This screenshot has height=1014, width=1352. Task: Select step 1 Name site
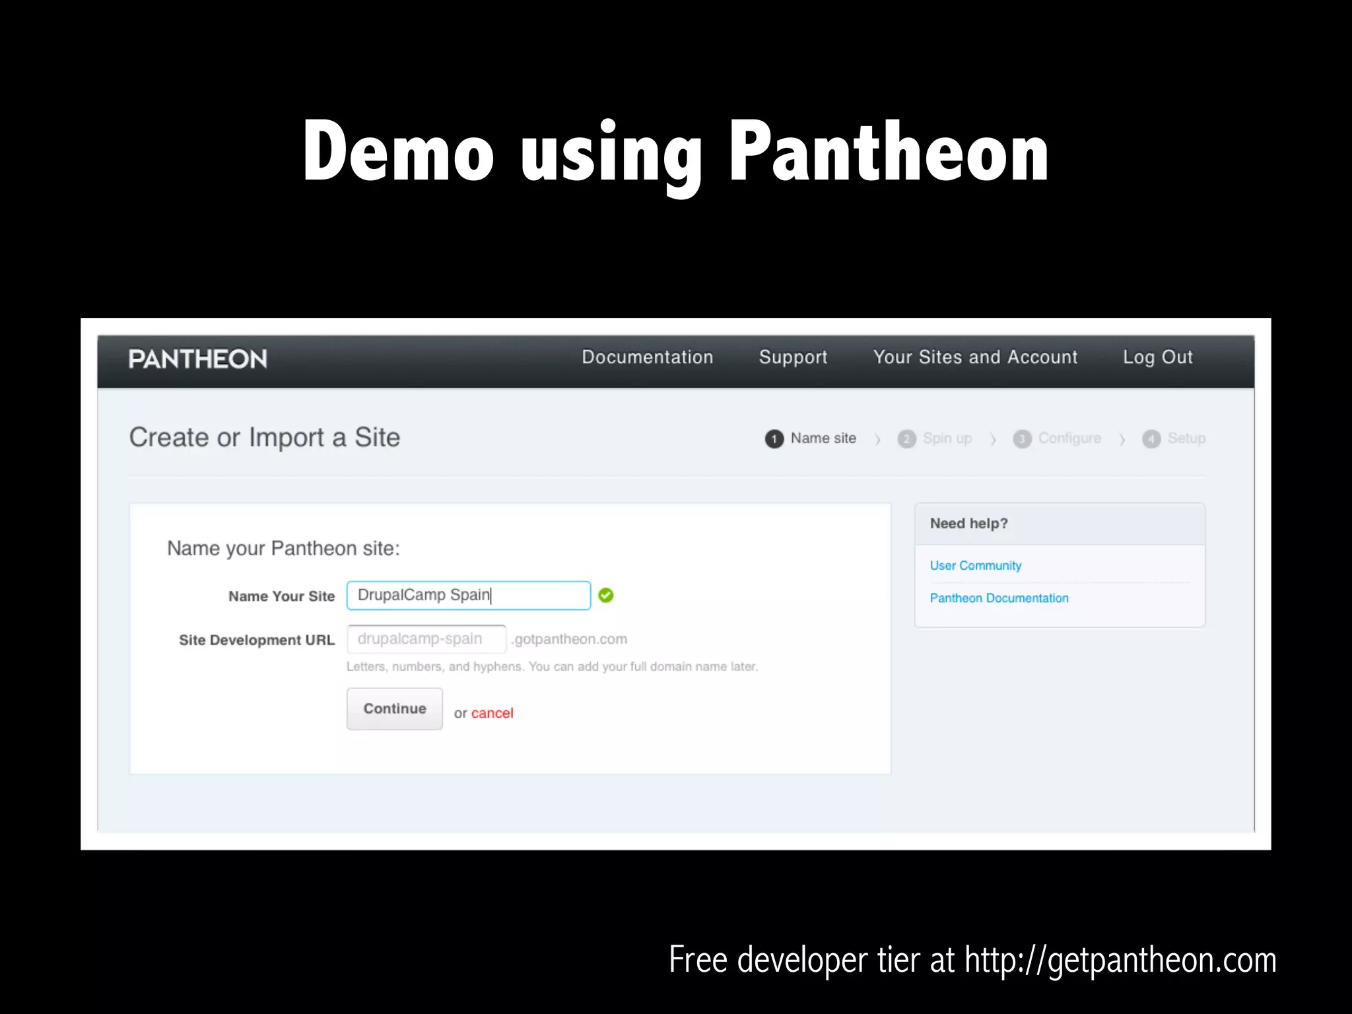point(811,438)
